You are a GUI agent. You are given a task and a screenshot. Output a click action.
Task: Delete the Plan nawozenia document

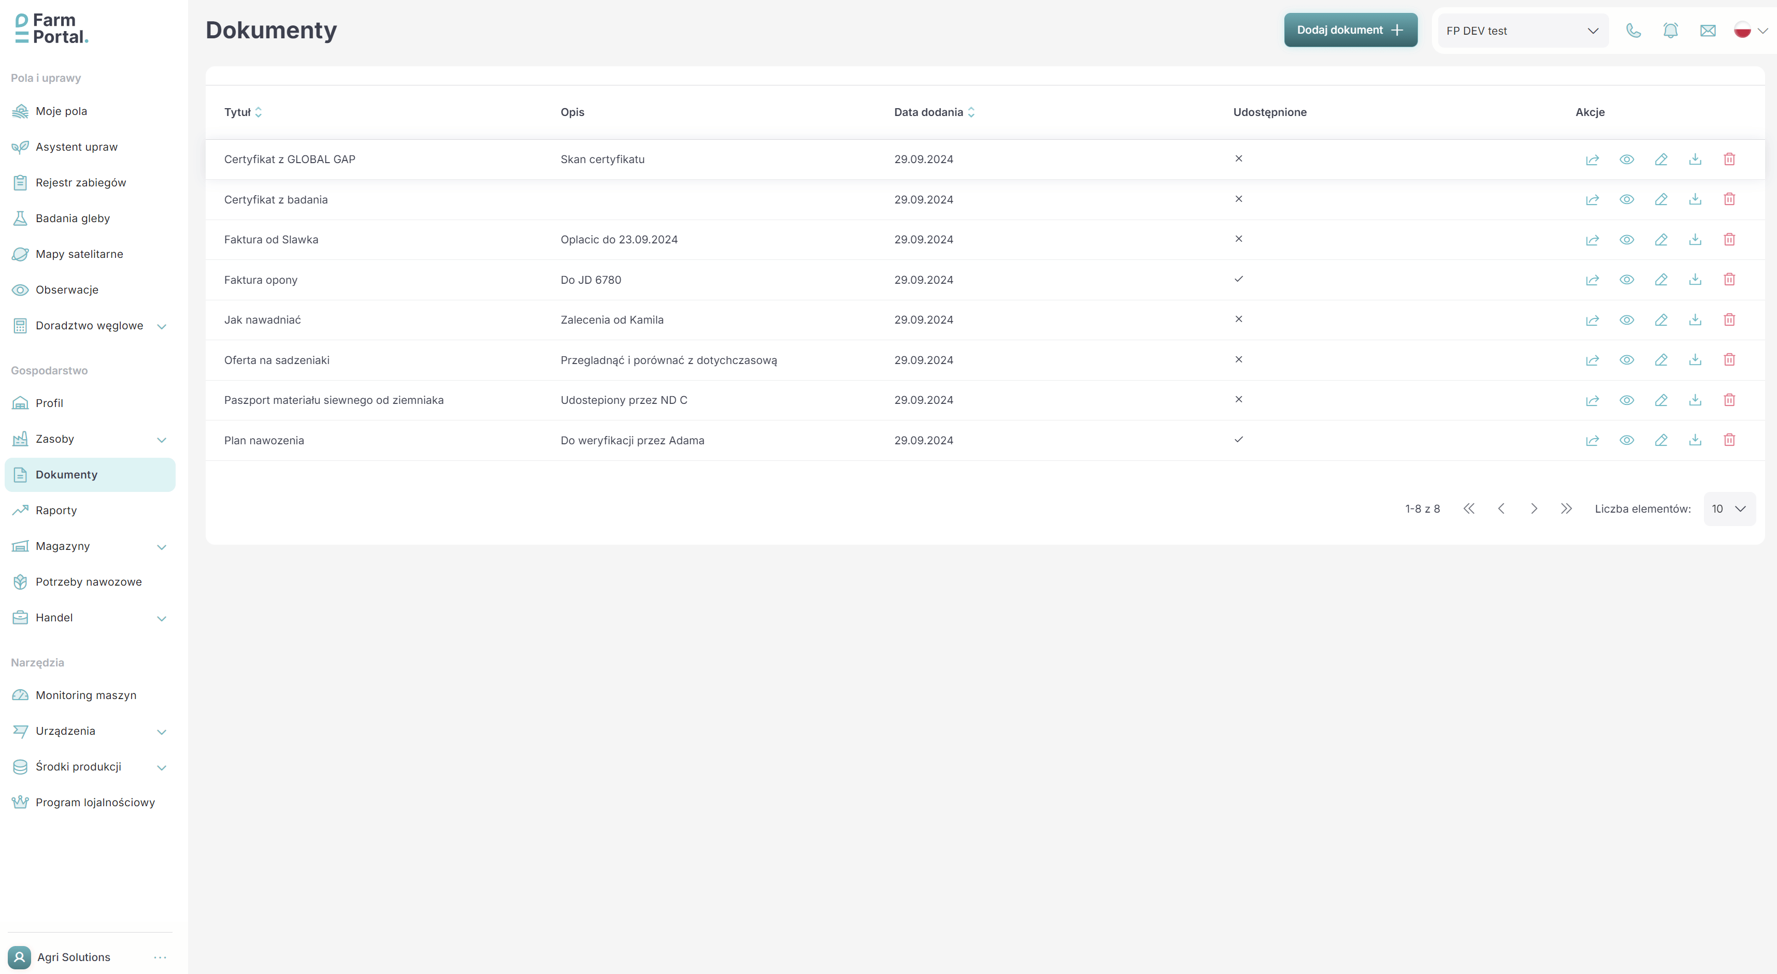pyautogui.click(x=1729, y=440)
